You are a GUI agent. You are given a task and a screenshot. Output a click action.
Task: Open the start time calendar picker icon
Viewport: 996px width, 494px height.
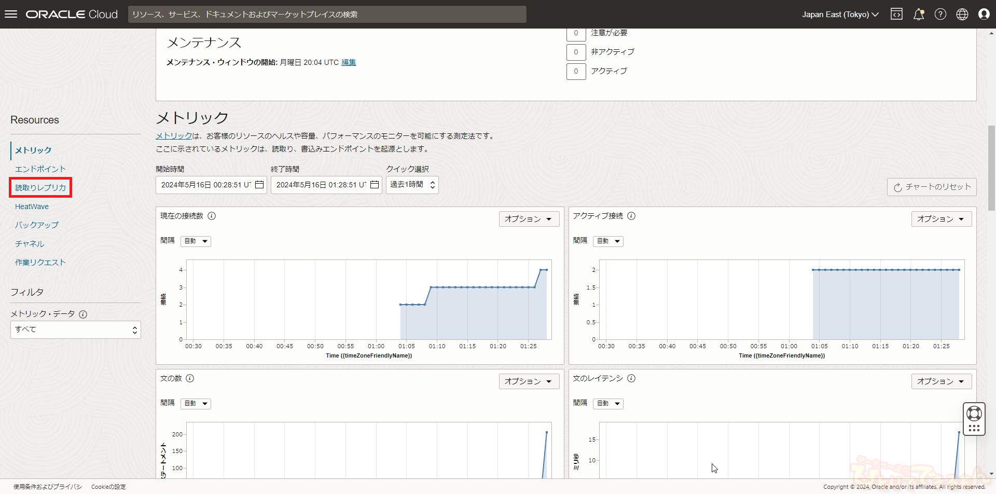(x=259, y=185)
